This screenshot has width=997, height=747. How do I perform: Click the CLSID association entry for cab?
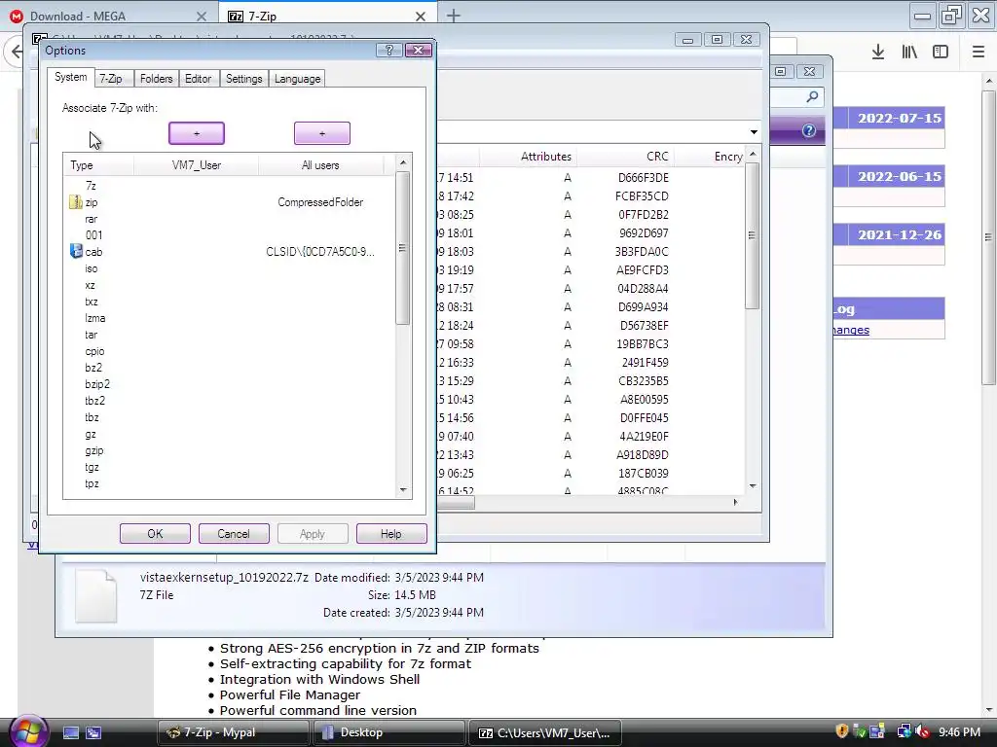point(320,252)
